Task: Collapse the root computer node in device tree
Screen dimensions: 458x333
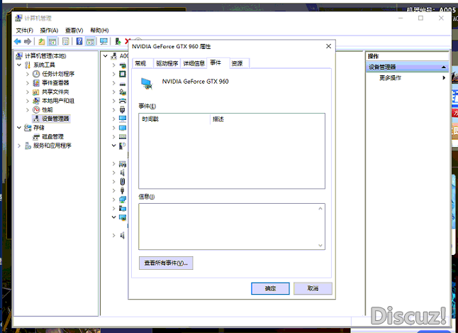Action: pyautogui.click(x=106, y=56)
